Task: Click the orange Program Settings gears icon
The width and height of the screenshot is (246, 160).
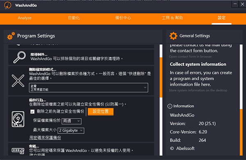Action: point(11,36)
